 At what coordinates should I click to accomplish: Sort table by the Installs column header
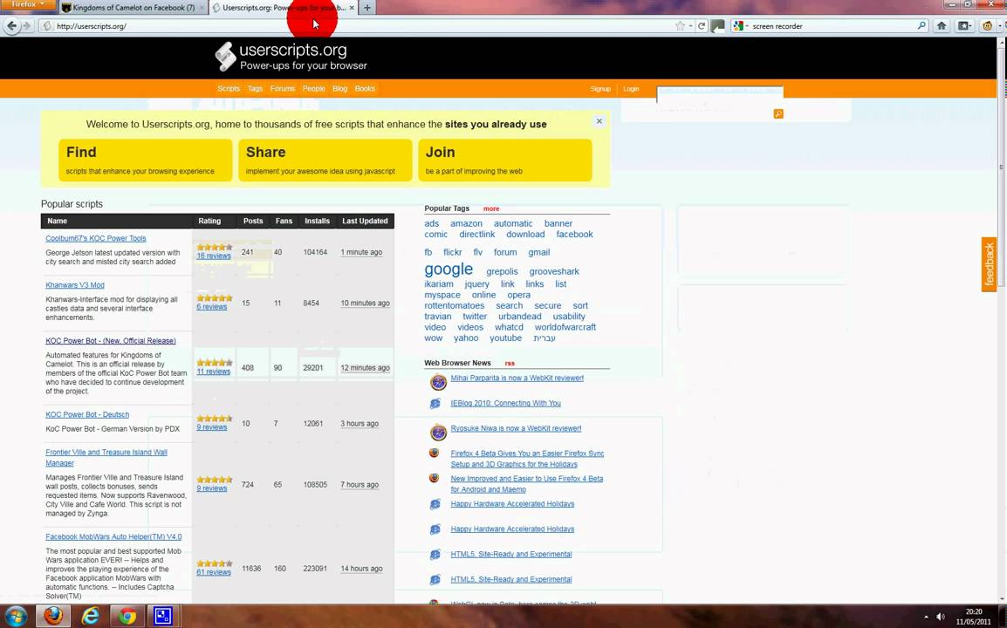[318, 221]
